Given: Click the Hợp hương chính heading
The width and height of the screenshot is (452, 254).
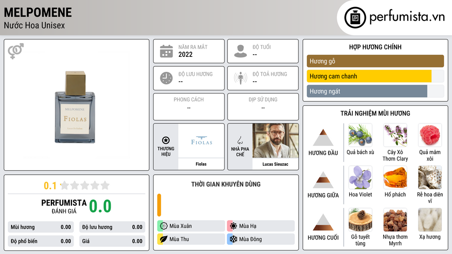Looking at the screenshot, I should coord(375,47).
